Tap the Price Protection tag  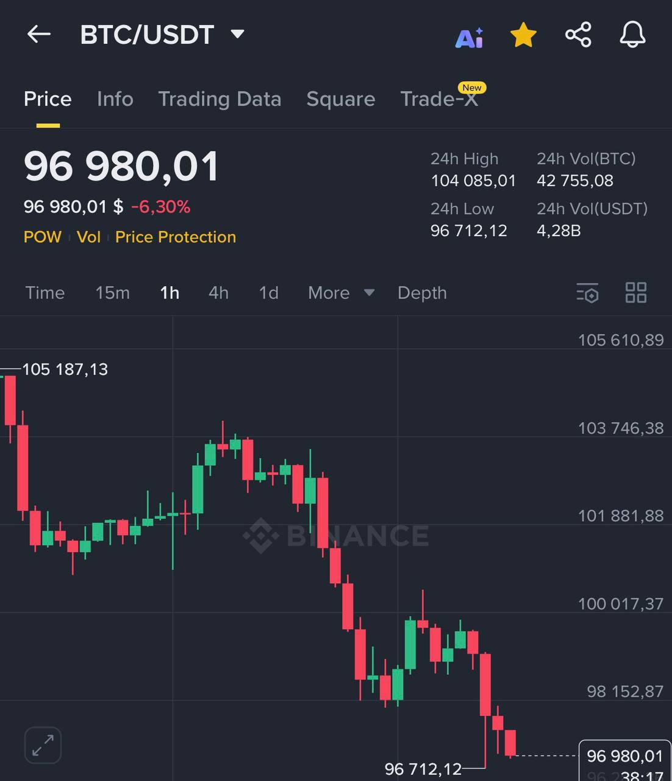175,237
